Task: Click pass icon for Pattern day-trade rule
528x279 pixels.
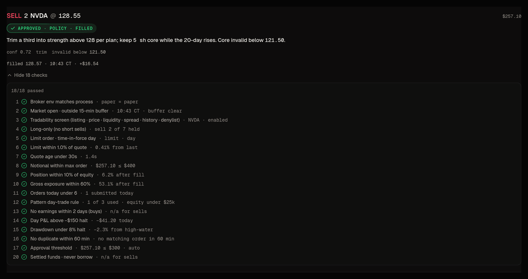Action: point(24,202)
